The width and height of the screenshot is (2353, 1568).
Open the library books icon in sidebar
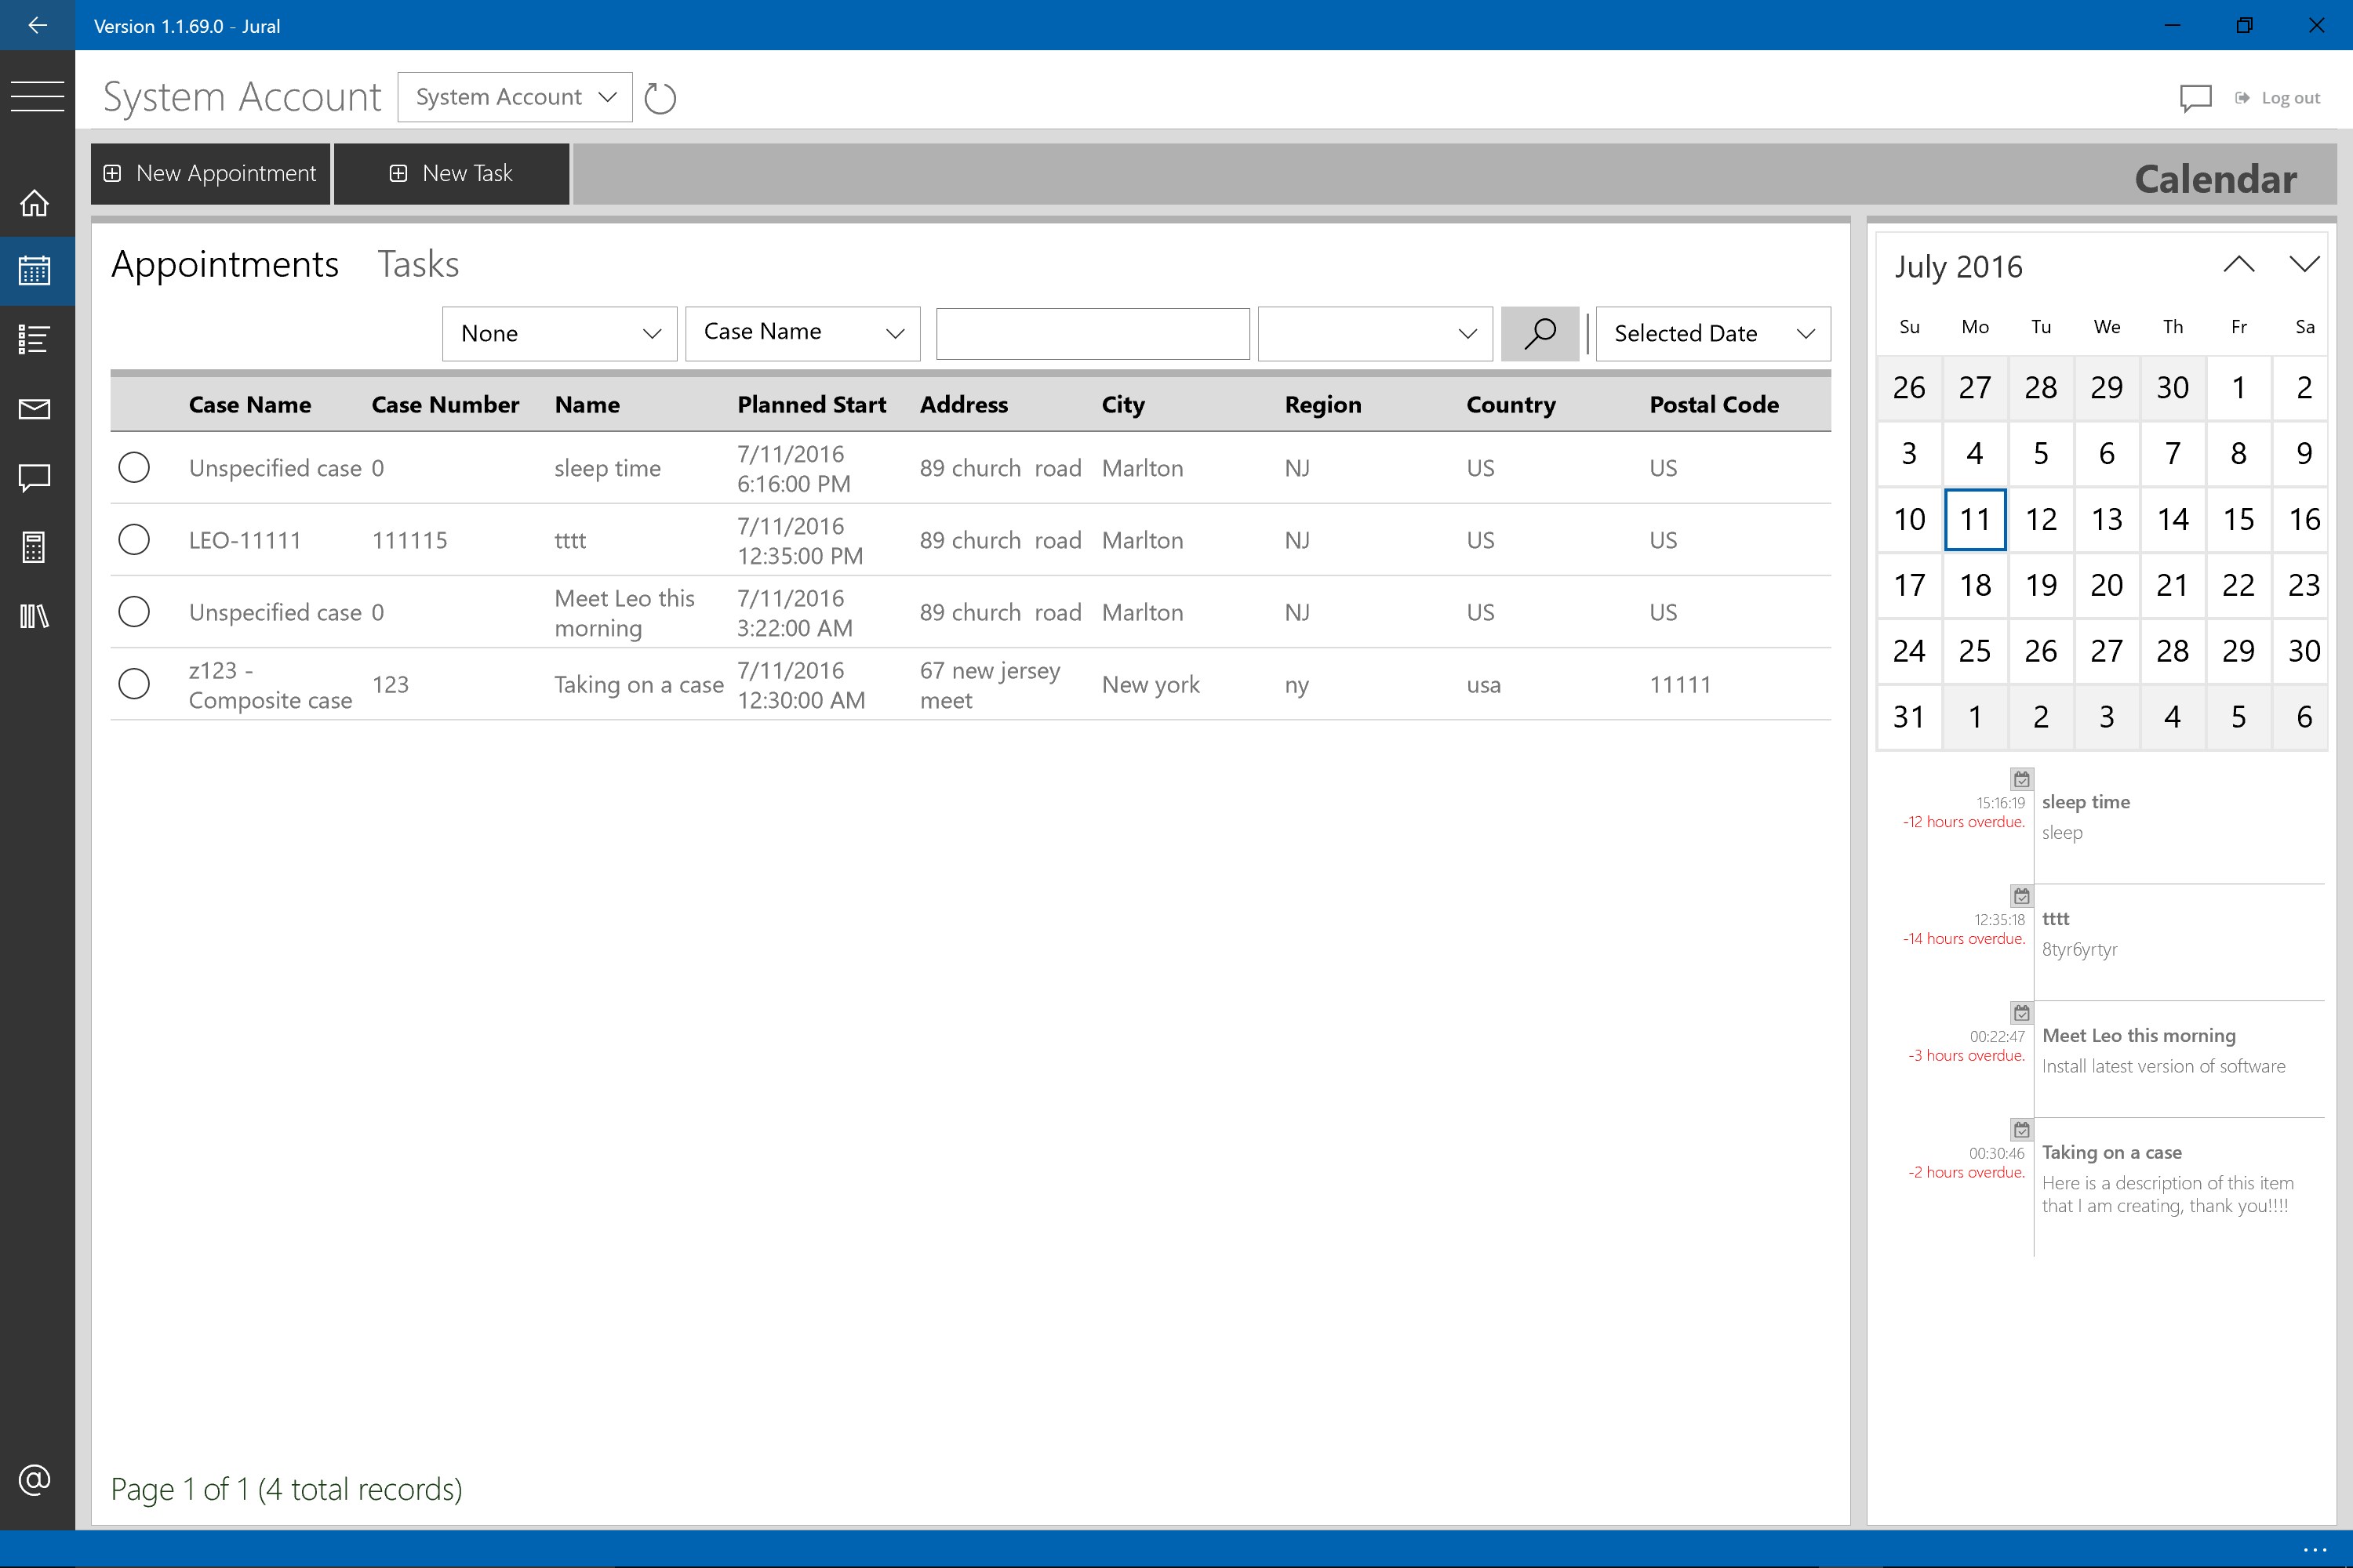35,616
